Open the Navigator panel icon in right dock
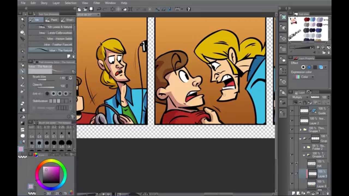This screenshot has height=196, width=349. tap(283, 27)
